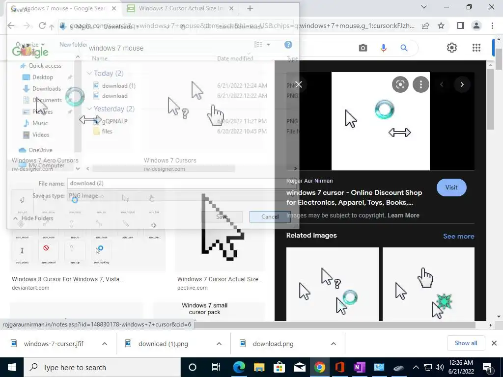Click the Type here to search taskbar box
The height and width of the screenshot is (377, 503).
(102, 367)
